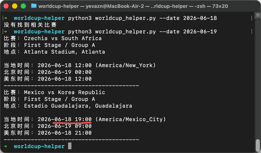The image size is (261, 153).
Task: Click the terminal scrollbar thumb
Action: tap(258, 145)
